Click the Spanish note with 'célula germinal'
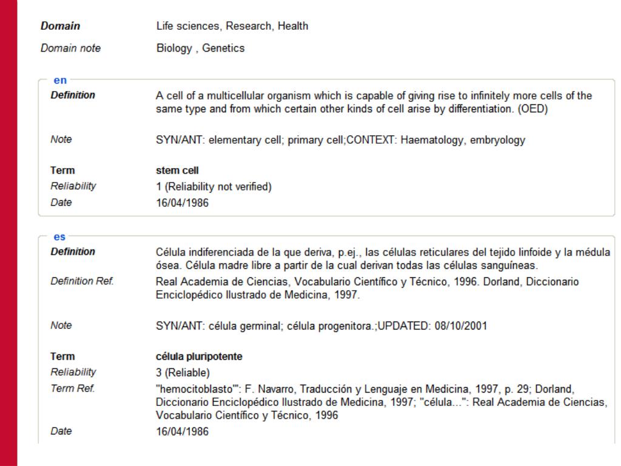This screenshot has width=621, height=466. tap(321, 326)
